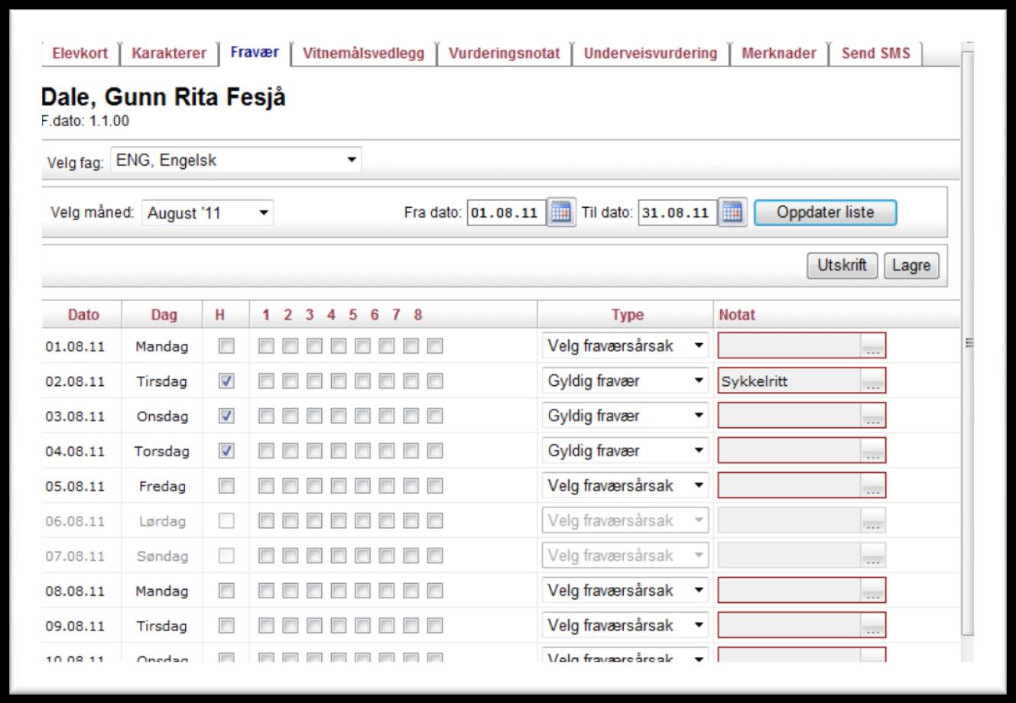The height and width of the screenshot is (703, 1016).
Task: Click the date cell 06.08.11
Action: pos(75,521)
